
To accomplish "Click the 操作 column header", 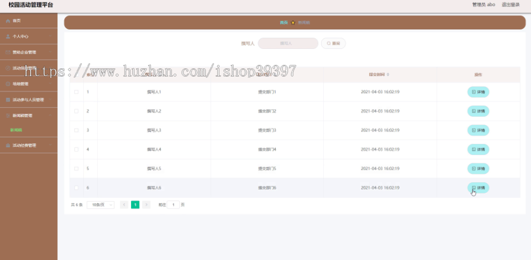I will [x=478, y=74].
